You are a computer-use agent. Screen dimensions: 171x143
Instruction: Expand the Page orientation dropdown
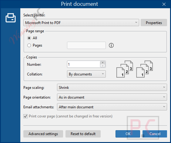(112, 97)
